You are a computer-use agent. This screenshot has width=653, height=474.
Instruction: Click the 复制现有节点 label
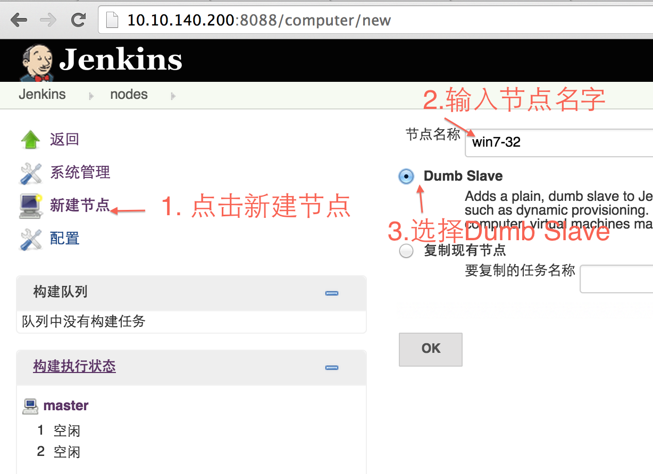465,250
